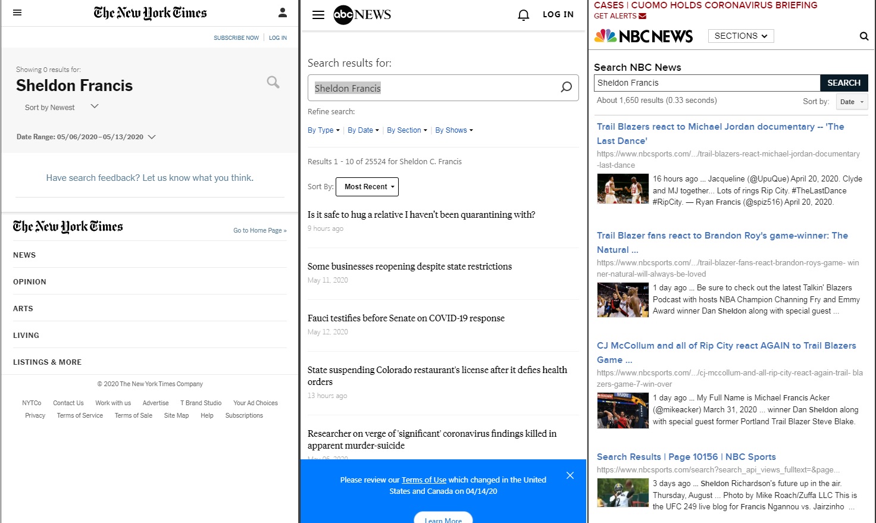Click the NYT search magnifier icon
The width and height of the screenshot is (876, 523).
[273, 82]
